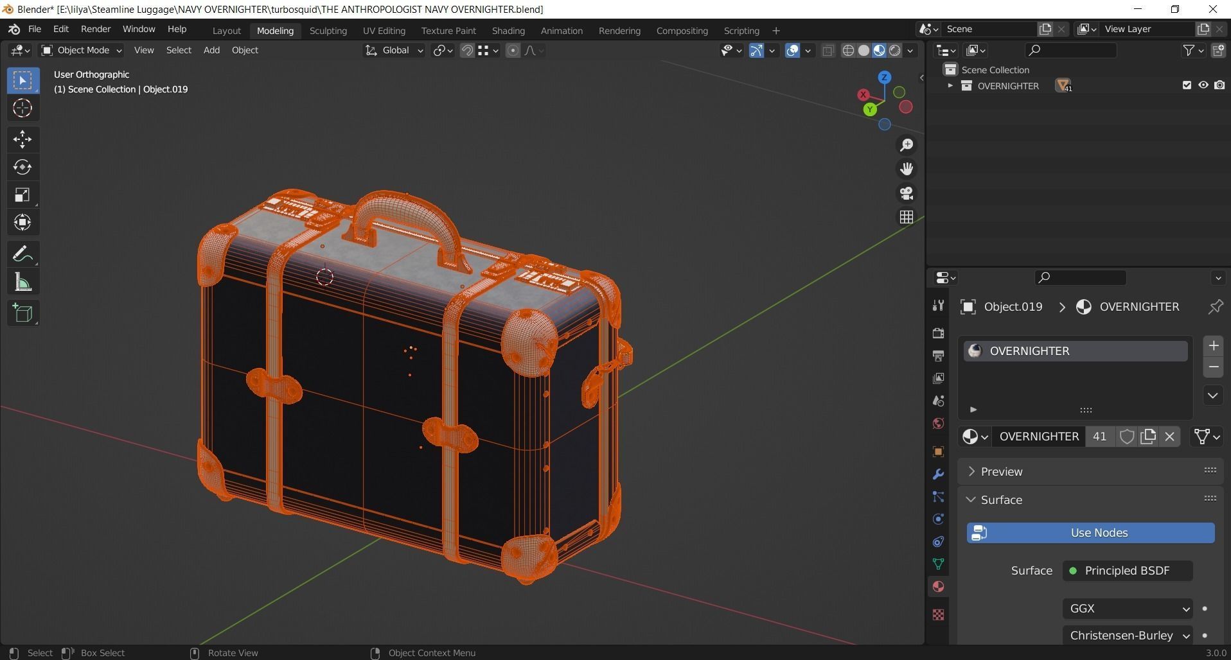Choose the Move tool
The width and height of the screenshot is (1231, 660).
[x=22, y=139]
